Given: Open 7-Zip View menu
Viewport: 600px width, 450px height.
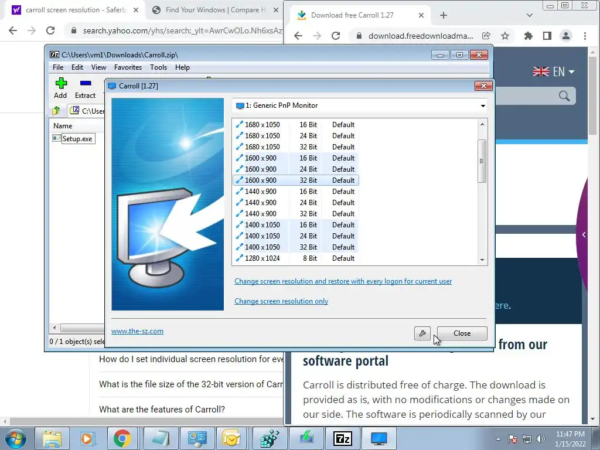Looking at the screenshot, I should pyautogui.click(x=98, y=67).
